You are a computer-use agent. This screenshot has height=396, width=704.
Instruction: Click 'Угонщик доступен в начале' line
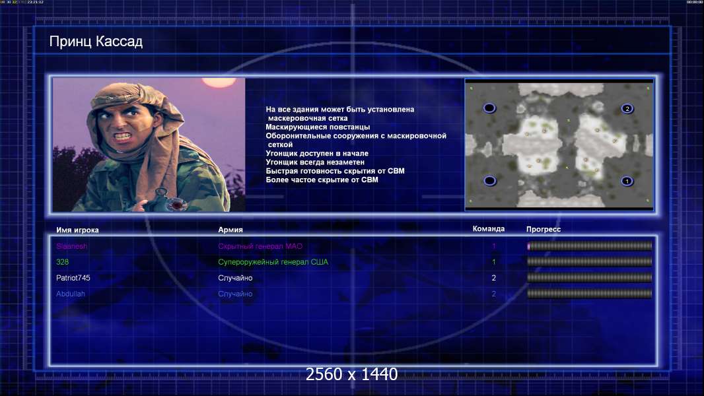pyautogui.click(x=317, y=153)
